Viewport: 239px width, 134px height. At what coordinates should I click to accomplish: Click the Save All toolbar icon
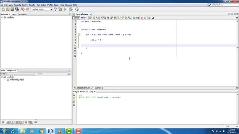coord(17,9)
